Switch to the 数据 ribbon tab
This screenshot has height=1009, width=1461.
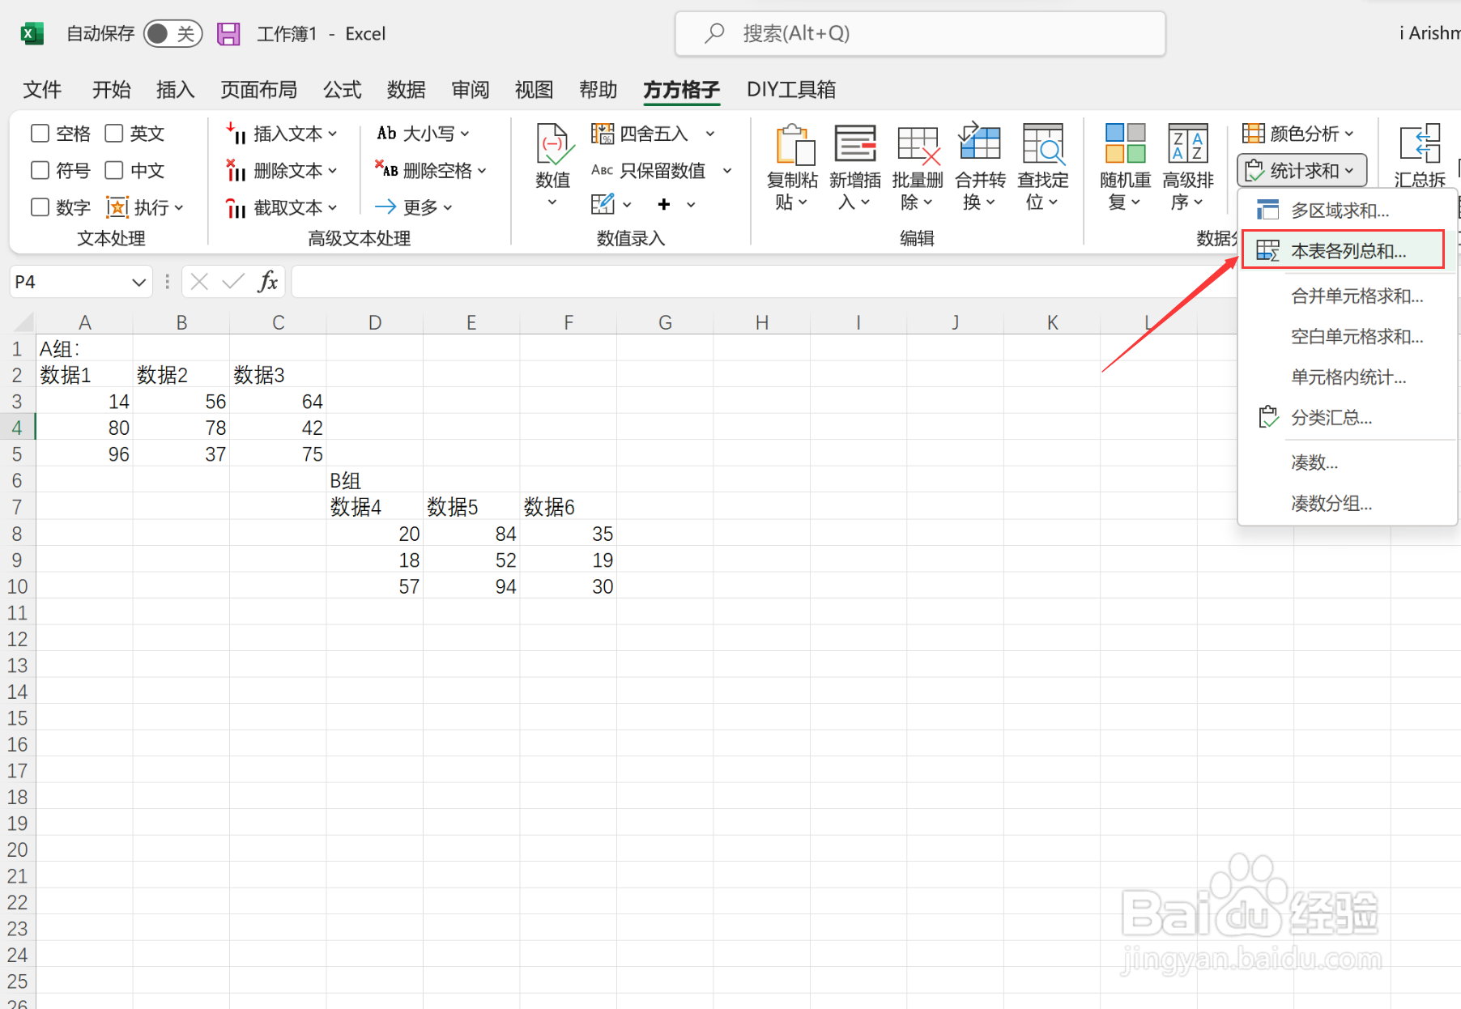406,89
